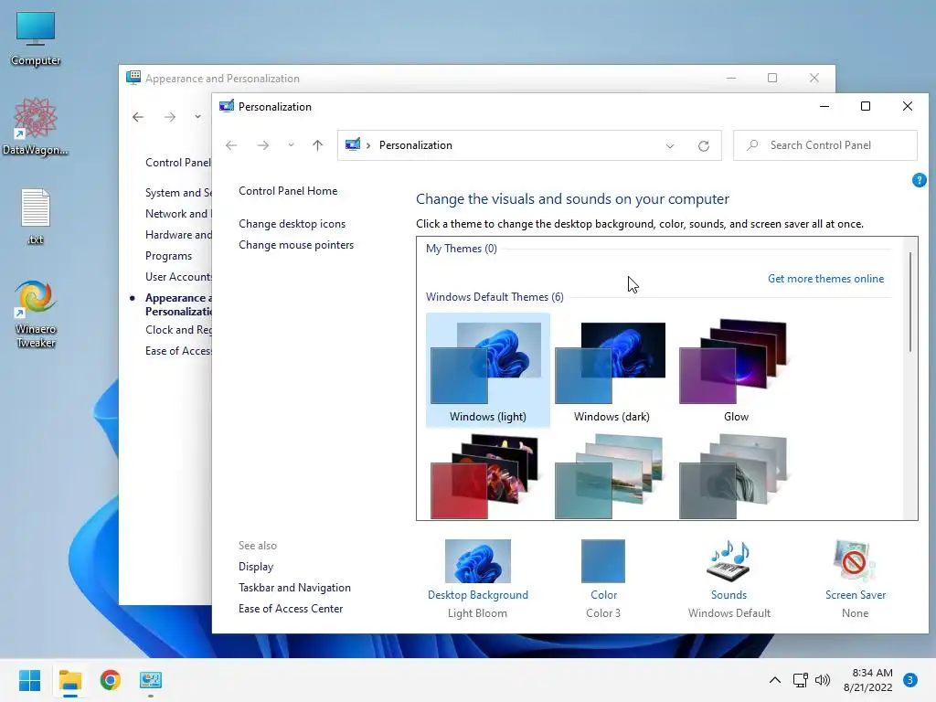Select the Glow theme
This screenshot has height=702, width=936.
point(736,370)
